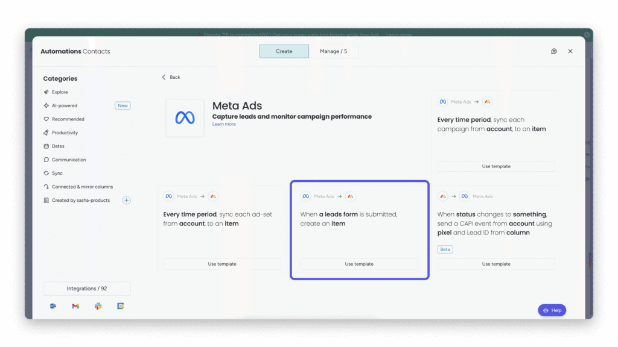Use template for CAPI event recipe
Screen dimensions: 618x347
(496, 264)
